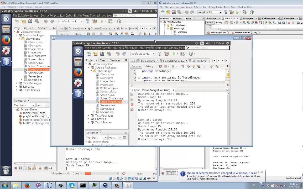
Task: Click Clean and Build icon in Windows NetBeans
Action: tap(232, 12)
